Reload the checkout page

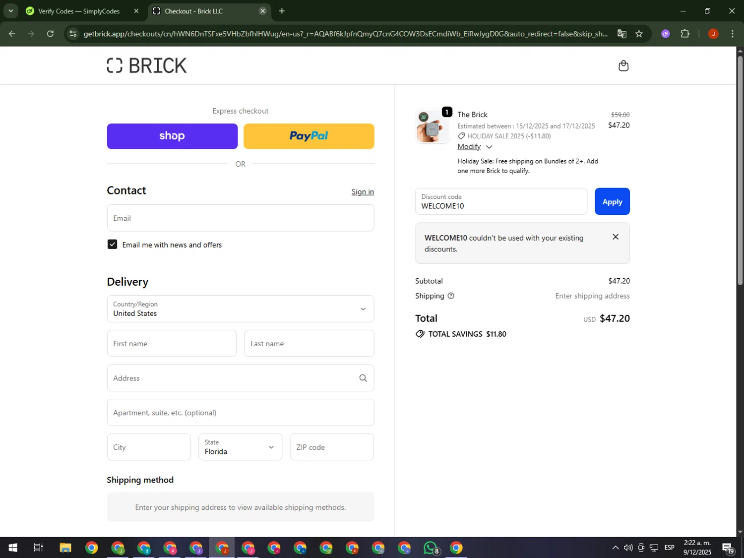[x=50, y=34]
